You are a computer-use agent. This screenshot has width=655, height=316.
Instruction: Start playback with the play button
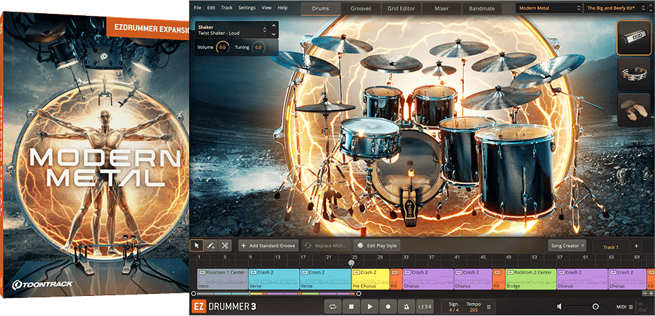click(x=370, y=307)
